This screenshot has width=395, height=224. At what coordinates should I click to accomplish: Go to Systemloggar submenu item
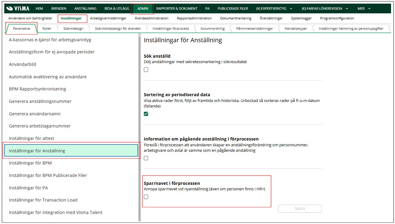(301, 18)
